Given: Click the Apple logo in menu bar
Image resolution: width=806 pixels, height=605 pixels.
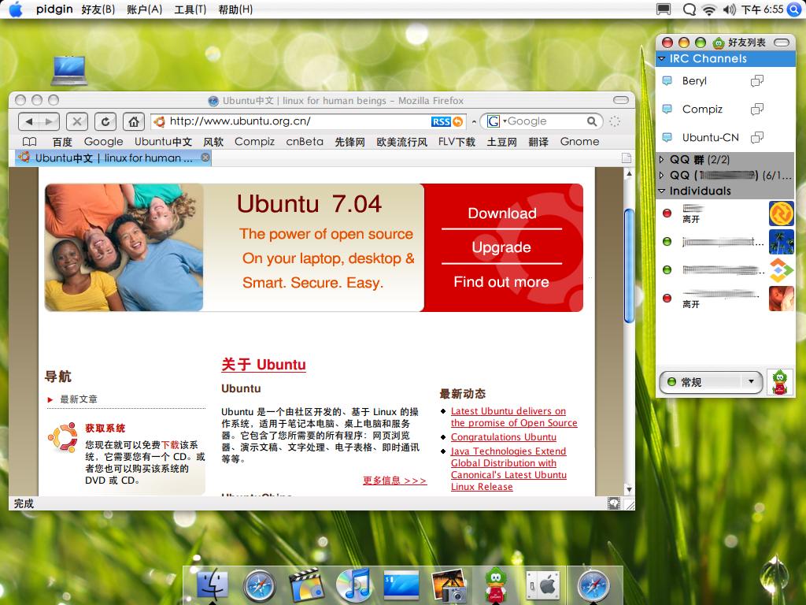Looking at the screenshot, I should click(x=16, y=9).
